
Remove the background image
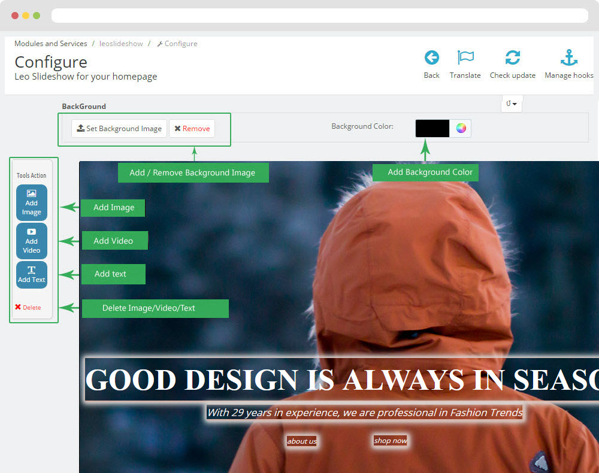point(192,128)
